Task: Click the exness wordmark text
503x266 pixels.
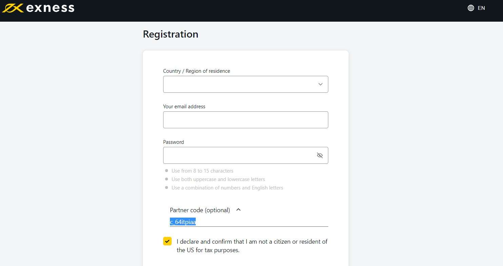Action: 50,8
